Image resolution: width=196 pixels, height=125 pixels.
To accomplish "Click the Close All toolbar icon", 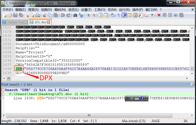I will click(x=32, y=15).
